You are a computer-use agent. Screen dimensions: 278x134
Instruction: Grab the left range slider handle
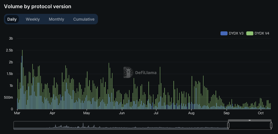click(228, 125)
